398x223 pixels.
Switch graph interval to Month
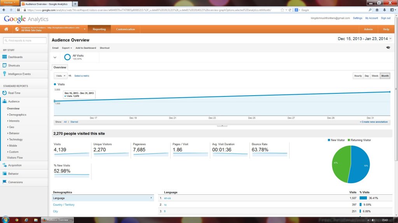click(x=385, y=76)
